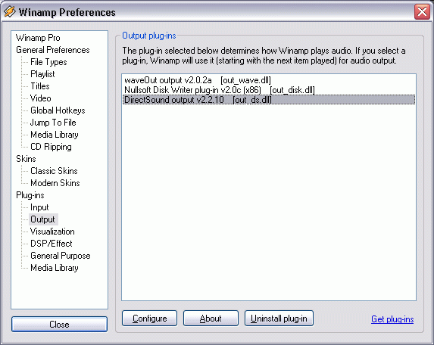Open the Classic Skins page
This screenshot has width=434, height=345.
click(54, 171)
